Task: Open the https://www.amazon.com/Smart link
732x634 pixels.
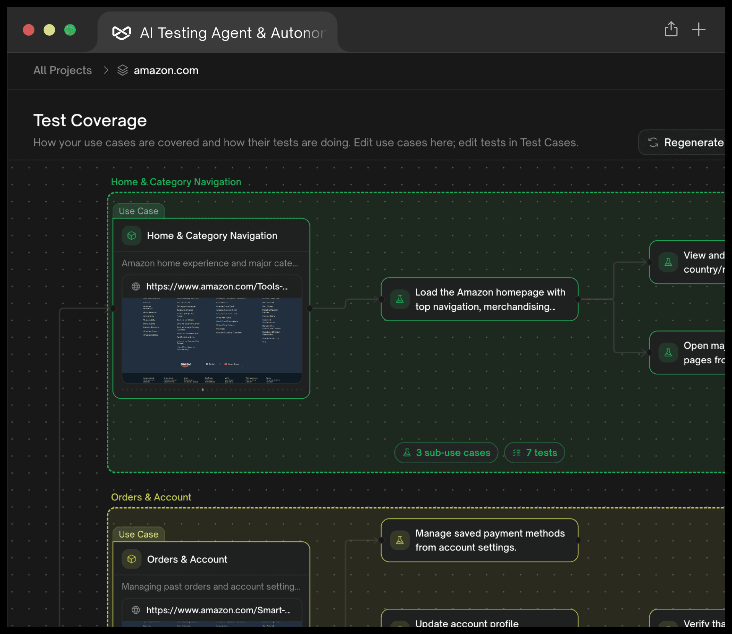Action: coord(218,610)
